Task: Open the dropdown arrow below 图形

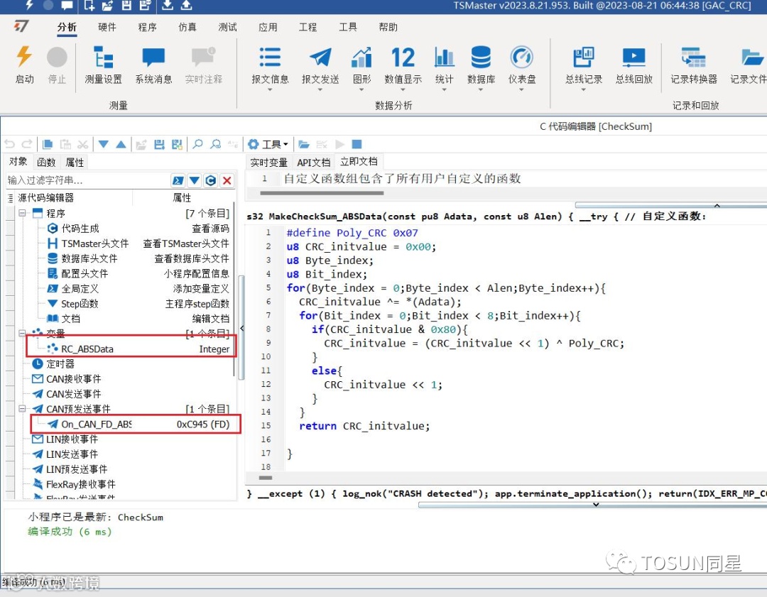Action: (x=362, y=90)
